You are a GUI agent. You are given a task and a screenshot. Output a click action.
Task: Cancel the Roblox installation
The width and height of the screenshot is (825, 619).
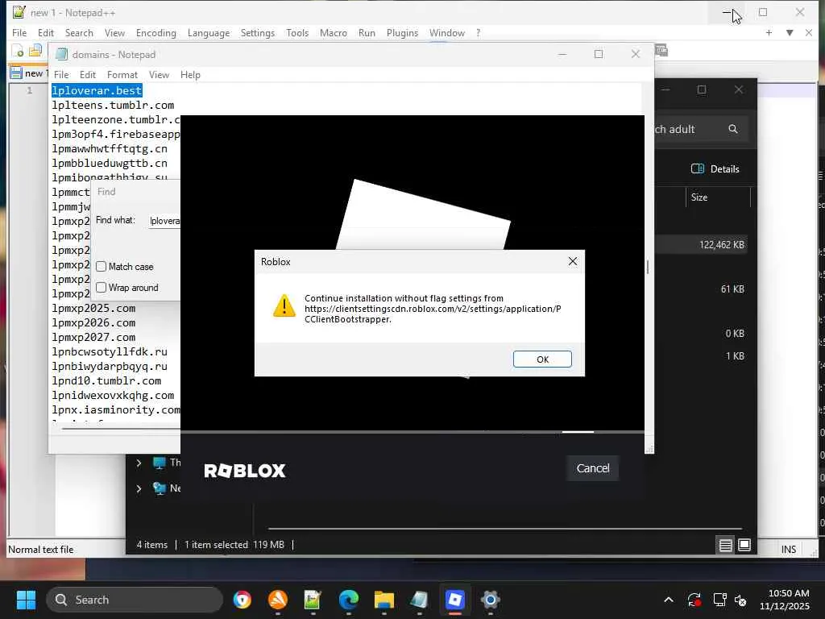tap(593, 468)
